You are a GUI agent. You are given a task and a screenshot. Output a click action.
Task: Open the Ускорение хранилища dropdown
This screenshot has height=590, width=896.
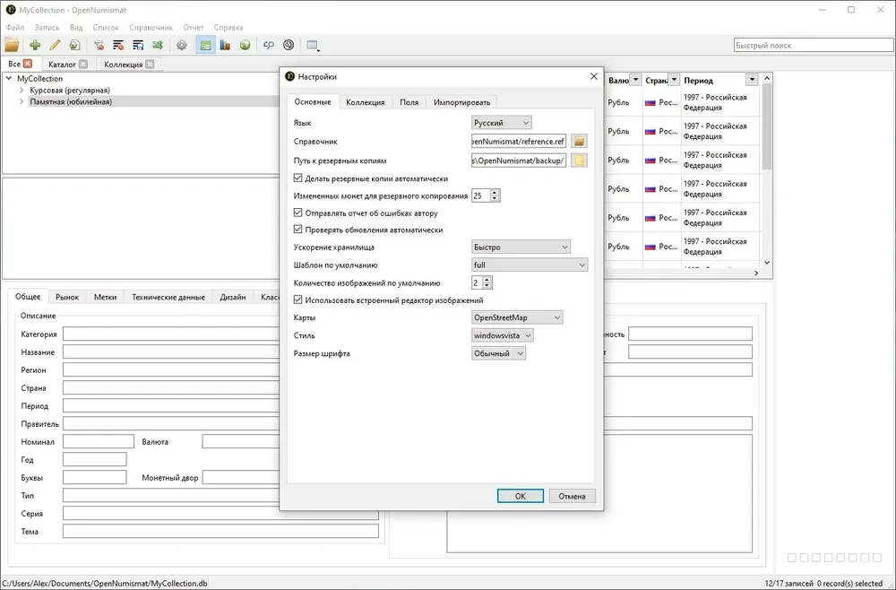[x=521, y=247]
